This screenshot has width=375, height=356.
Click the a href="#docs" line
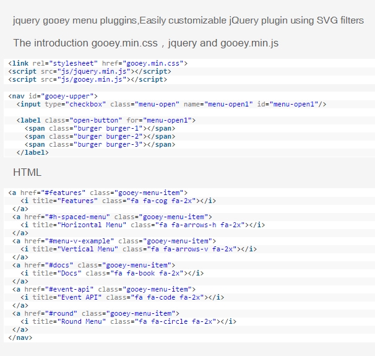(94, 266)
